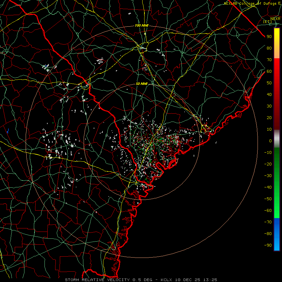Click the legend value 30
Viewport: 282px width, 282px height.
pyautogui.click(x=269, y=106)
